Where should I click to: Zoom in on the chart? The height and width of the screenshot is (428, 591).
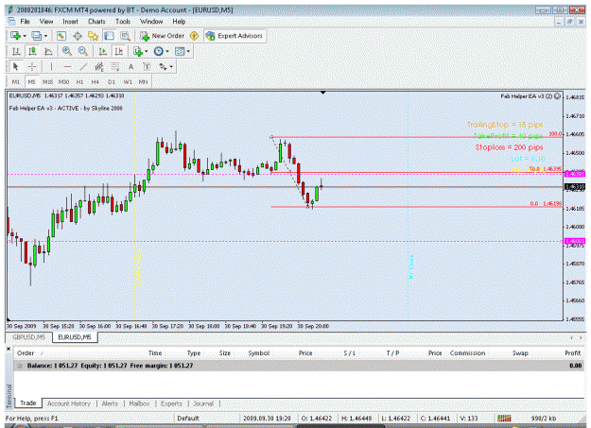[x=67, y=51]
